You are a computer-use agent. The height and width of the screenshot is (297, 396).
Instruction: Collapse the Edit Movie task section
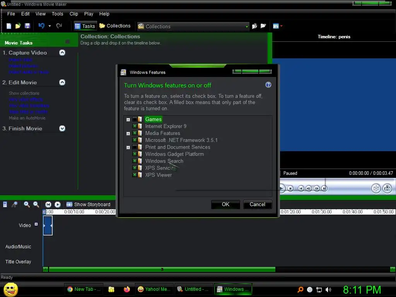click(x=62, y=82)
